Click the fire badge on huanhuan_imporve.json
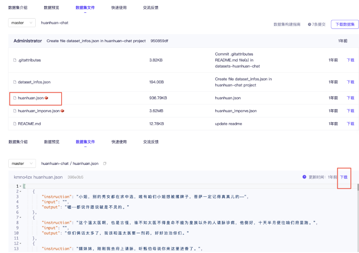 pyautogui.click(x=63, y=111)
